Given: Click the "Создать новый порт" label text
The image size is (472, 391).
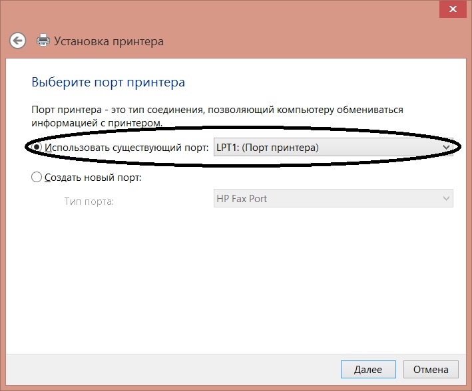Looking at the screenshot, I should coord(93,178).
